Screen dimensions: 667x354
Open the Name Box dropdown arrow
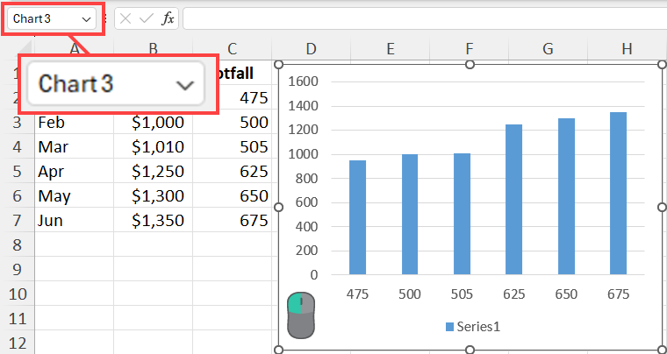pos(86,19)
